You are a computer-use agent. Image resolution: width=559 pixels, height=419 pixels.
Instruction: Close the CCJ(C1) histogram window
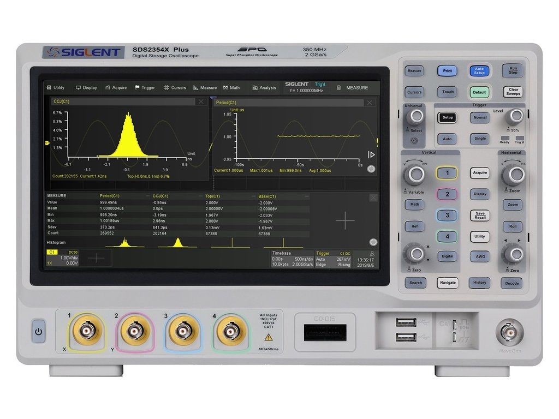[x=201, y=102]
